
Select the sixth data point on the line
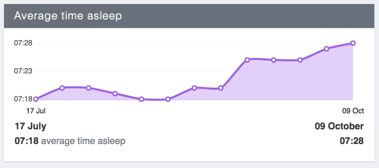coord(168,99)
